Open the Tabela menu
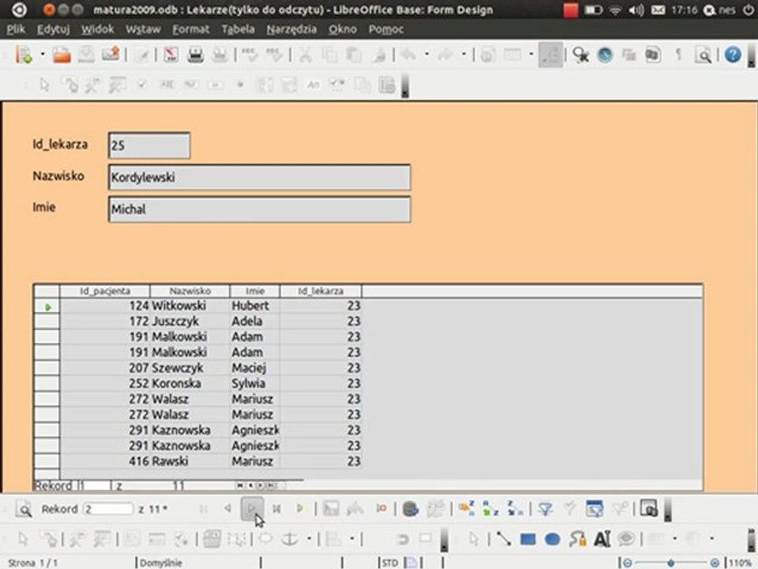This screenshot has height=569, width=758. 238,29
